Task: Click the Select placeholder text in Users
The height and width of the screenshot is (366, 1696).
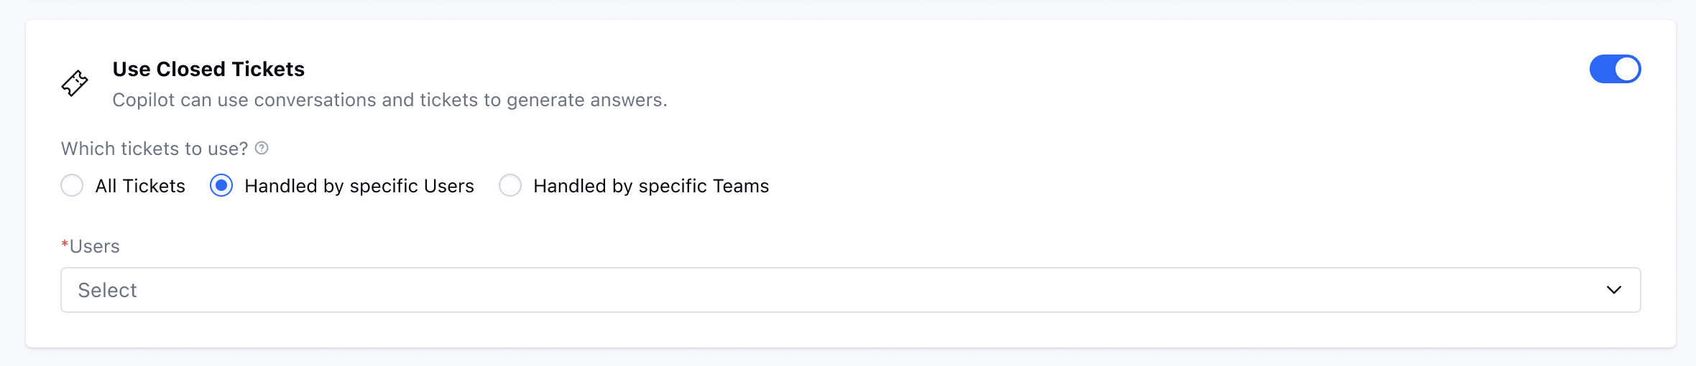Action: 107,290
